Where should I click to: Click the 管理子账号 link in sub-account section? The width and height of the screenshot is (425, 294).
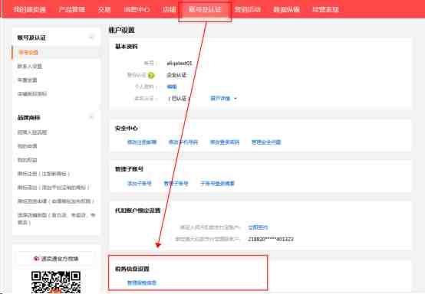click(176, 184)
